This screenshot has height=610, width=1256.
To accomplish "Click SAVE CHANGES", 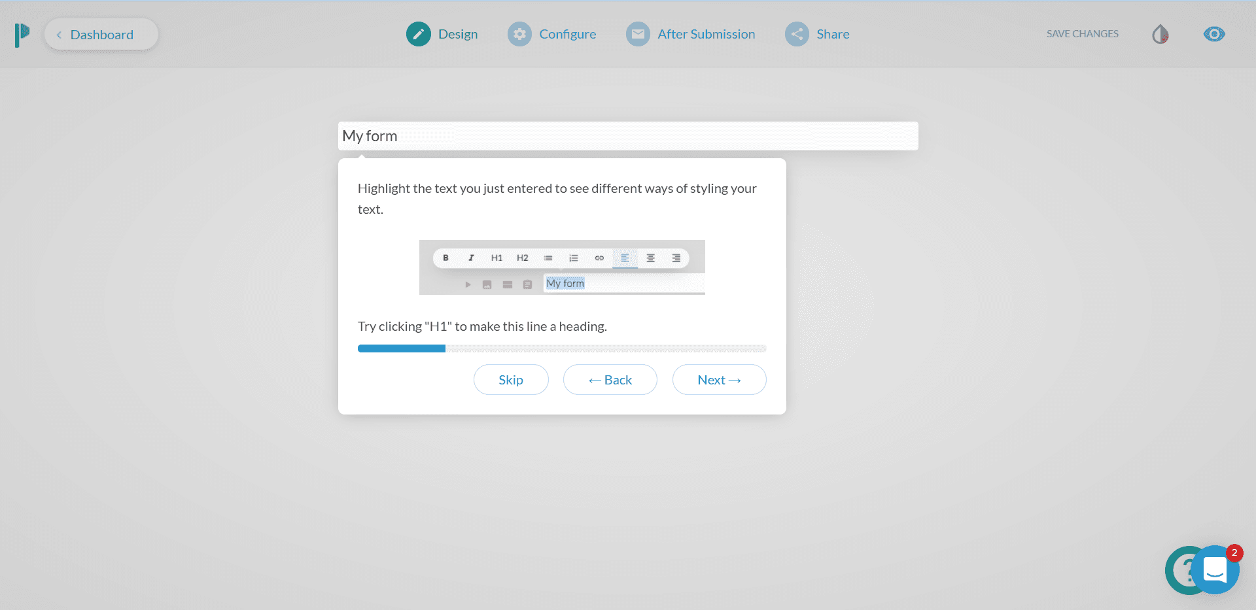I will 1083,34.
